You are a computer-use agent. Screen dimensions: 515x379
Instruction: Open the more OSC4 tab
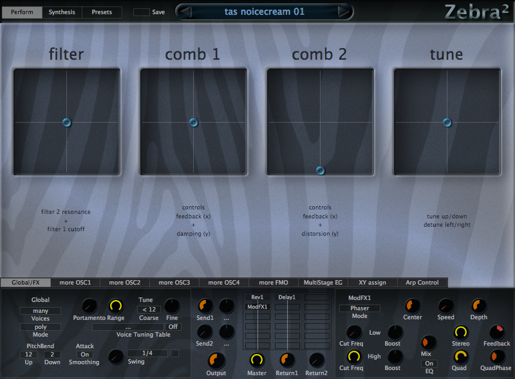point(224,283)
